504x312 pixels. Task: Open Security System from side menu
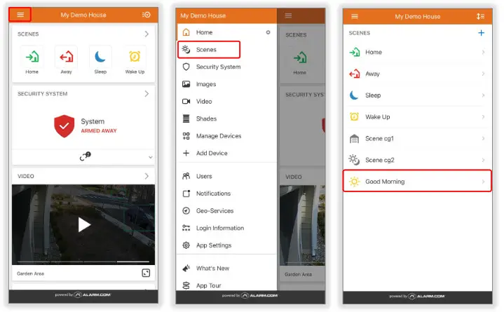(227, 67)
